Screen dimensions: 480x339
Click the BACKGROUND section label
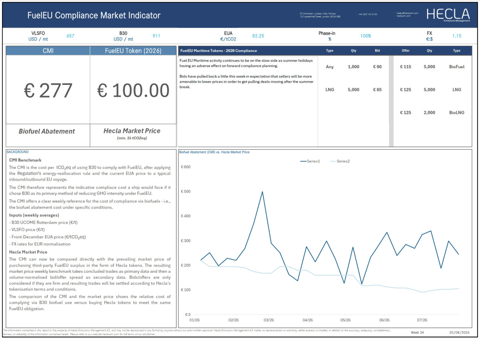(x=18, y=152)
